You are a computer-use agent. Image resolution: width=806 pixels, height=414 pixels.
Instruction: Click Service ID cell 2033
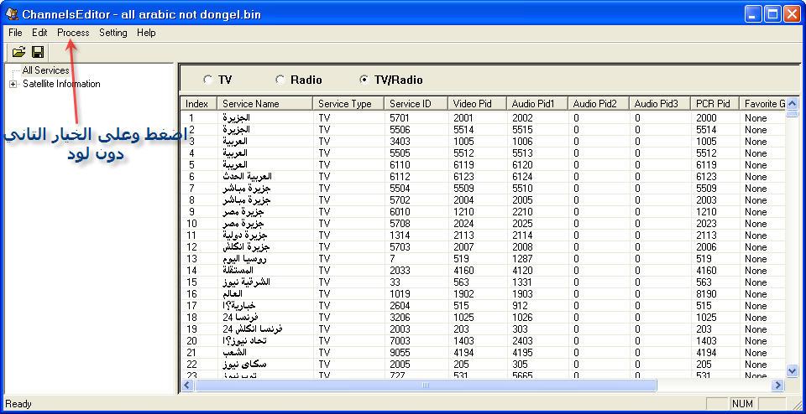pyautogui.click(x=400, y=271)
